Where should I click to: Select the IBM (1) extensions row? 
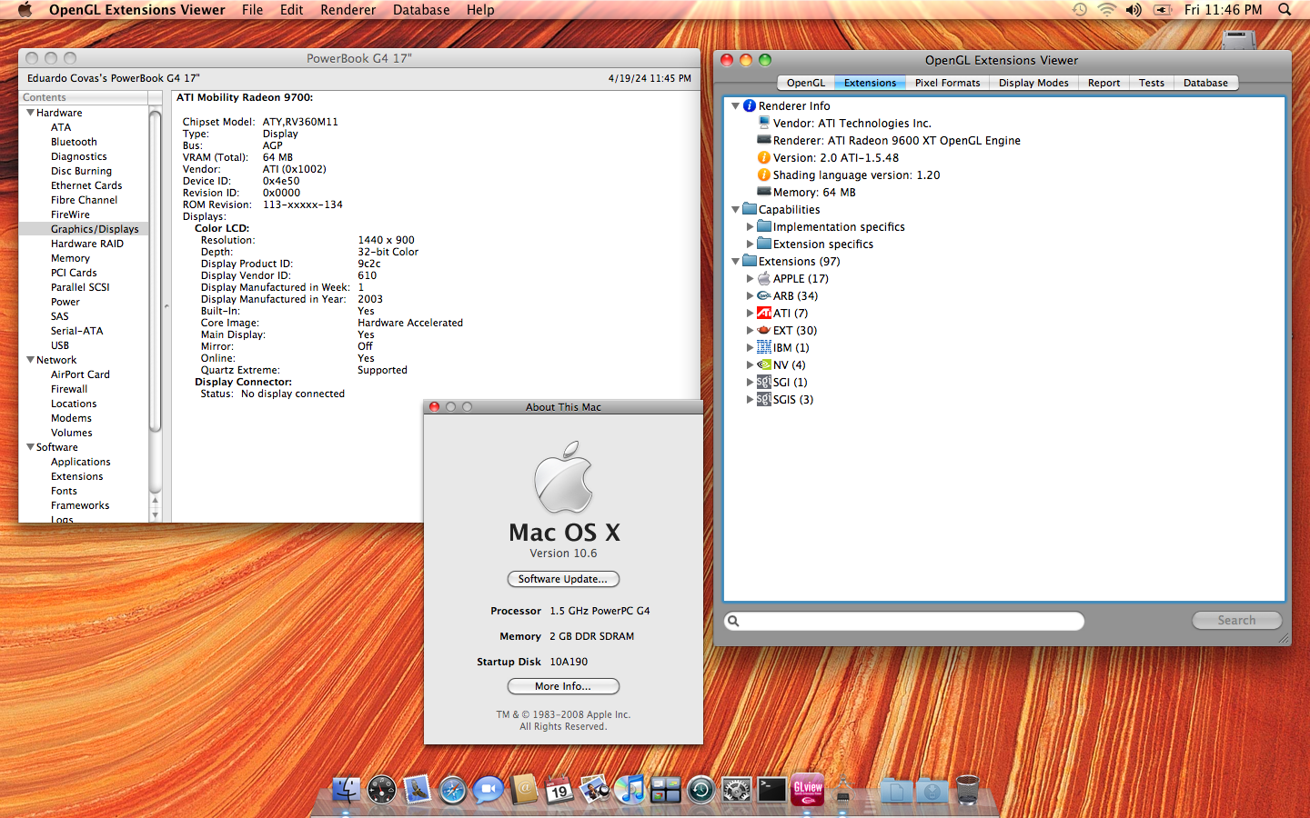tap(1003, 348)
